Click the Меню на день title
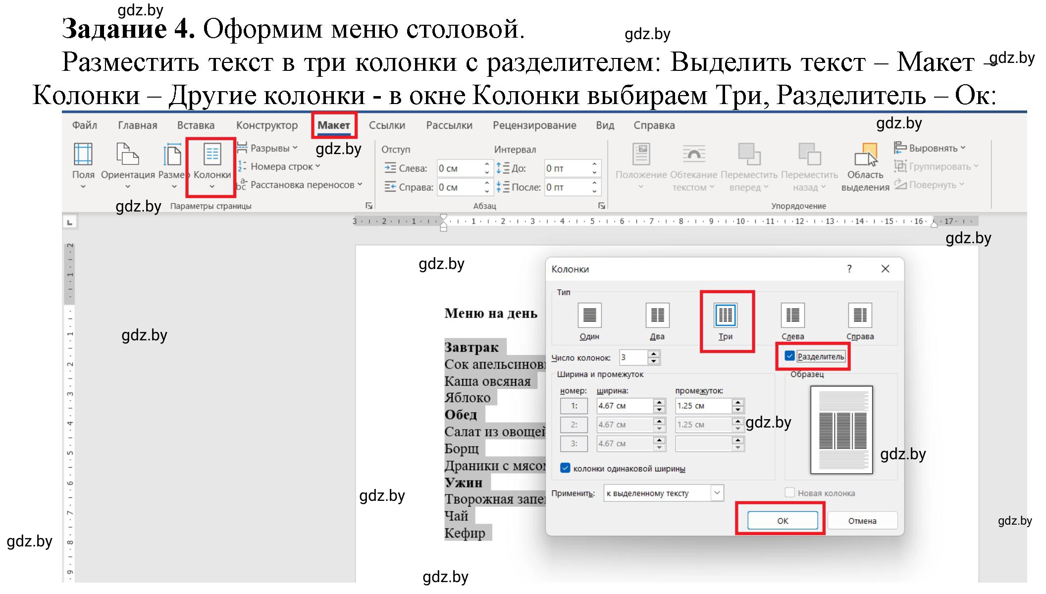Image resolution: width=1046 pixels, height=594 pixels. tap(491, 313)
